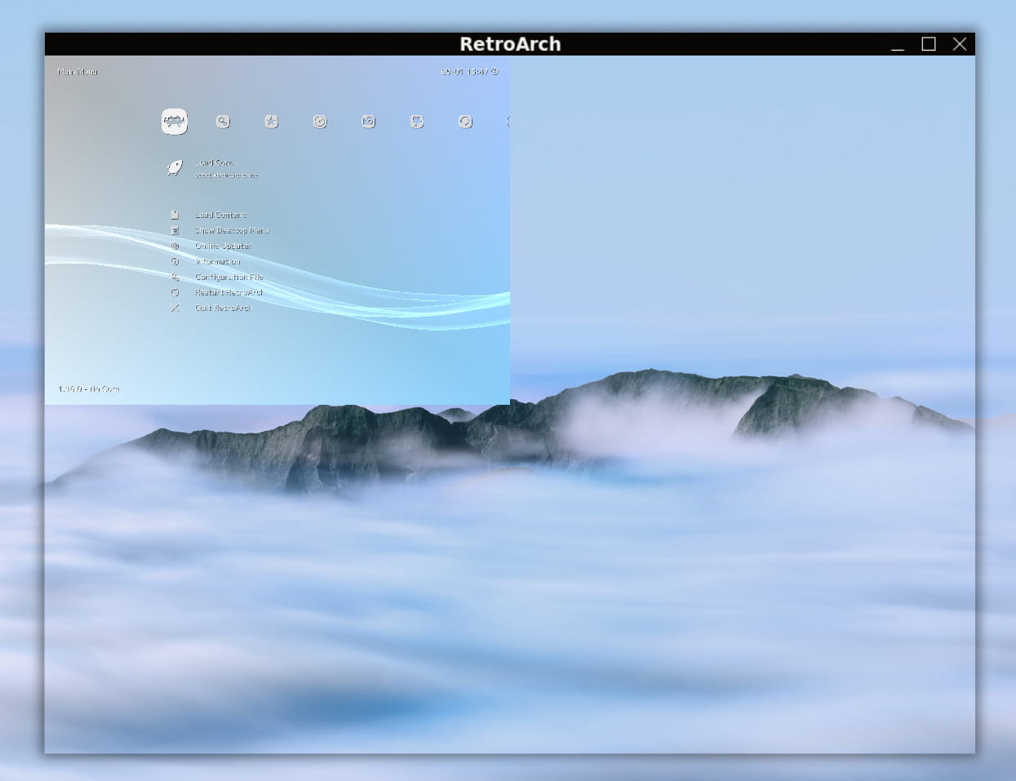The image size is (1016, 781).
Task: Click the 'Main Menu' title text
Action: click(78, 72)
